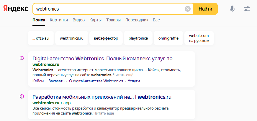Clear the search field with X icon

(x=187, y=9)
